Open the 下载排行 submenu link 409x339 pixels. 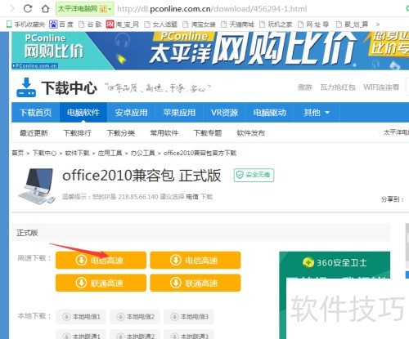tap(77, 133)
